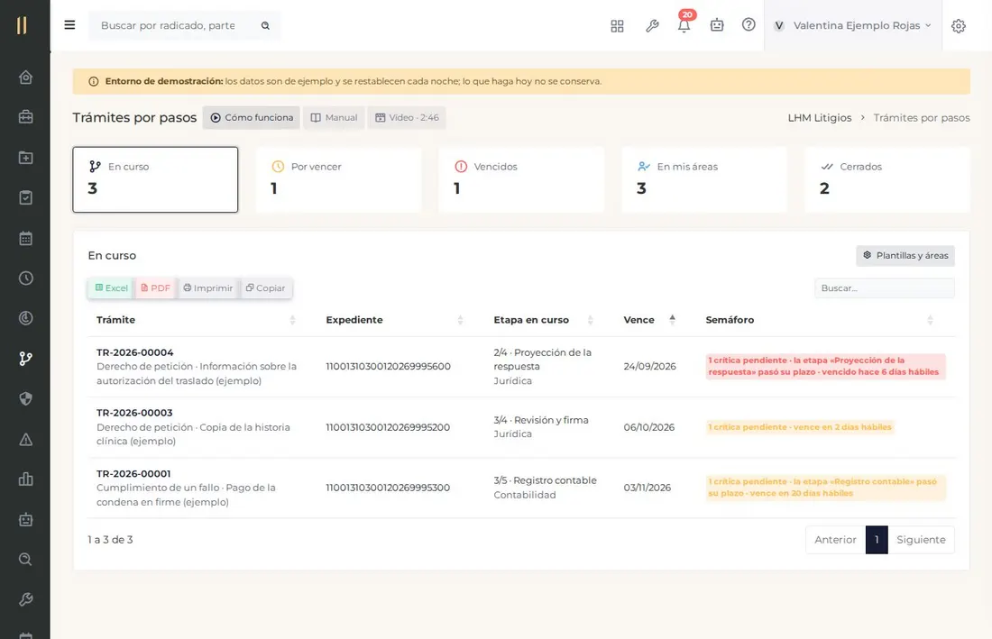The image size is (992, 639).
Task: Click expediente 11001310300120269995600
Action: [388, 367]
